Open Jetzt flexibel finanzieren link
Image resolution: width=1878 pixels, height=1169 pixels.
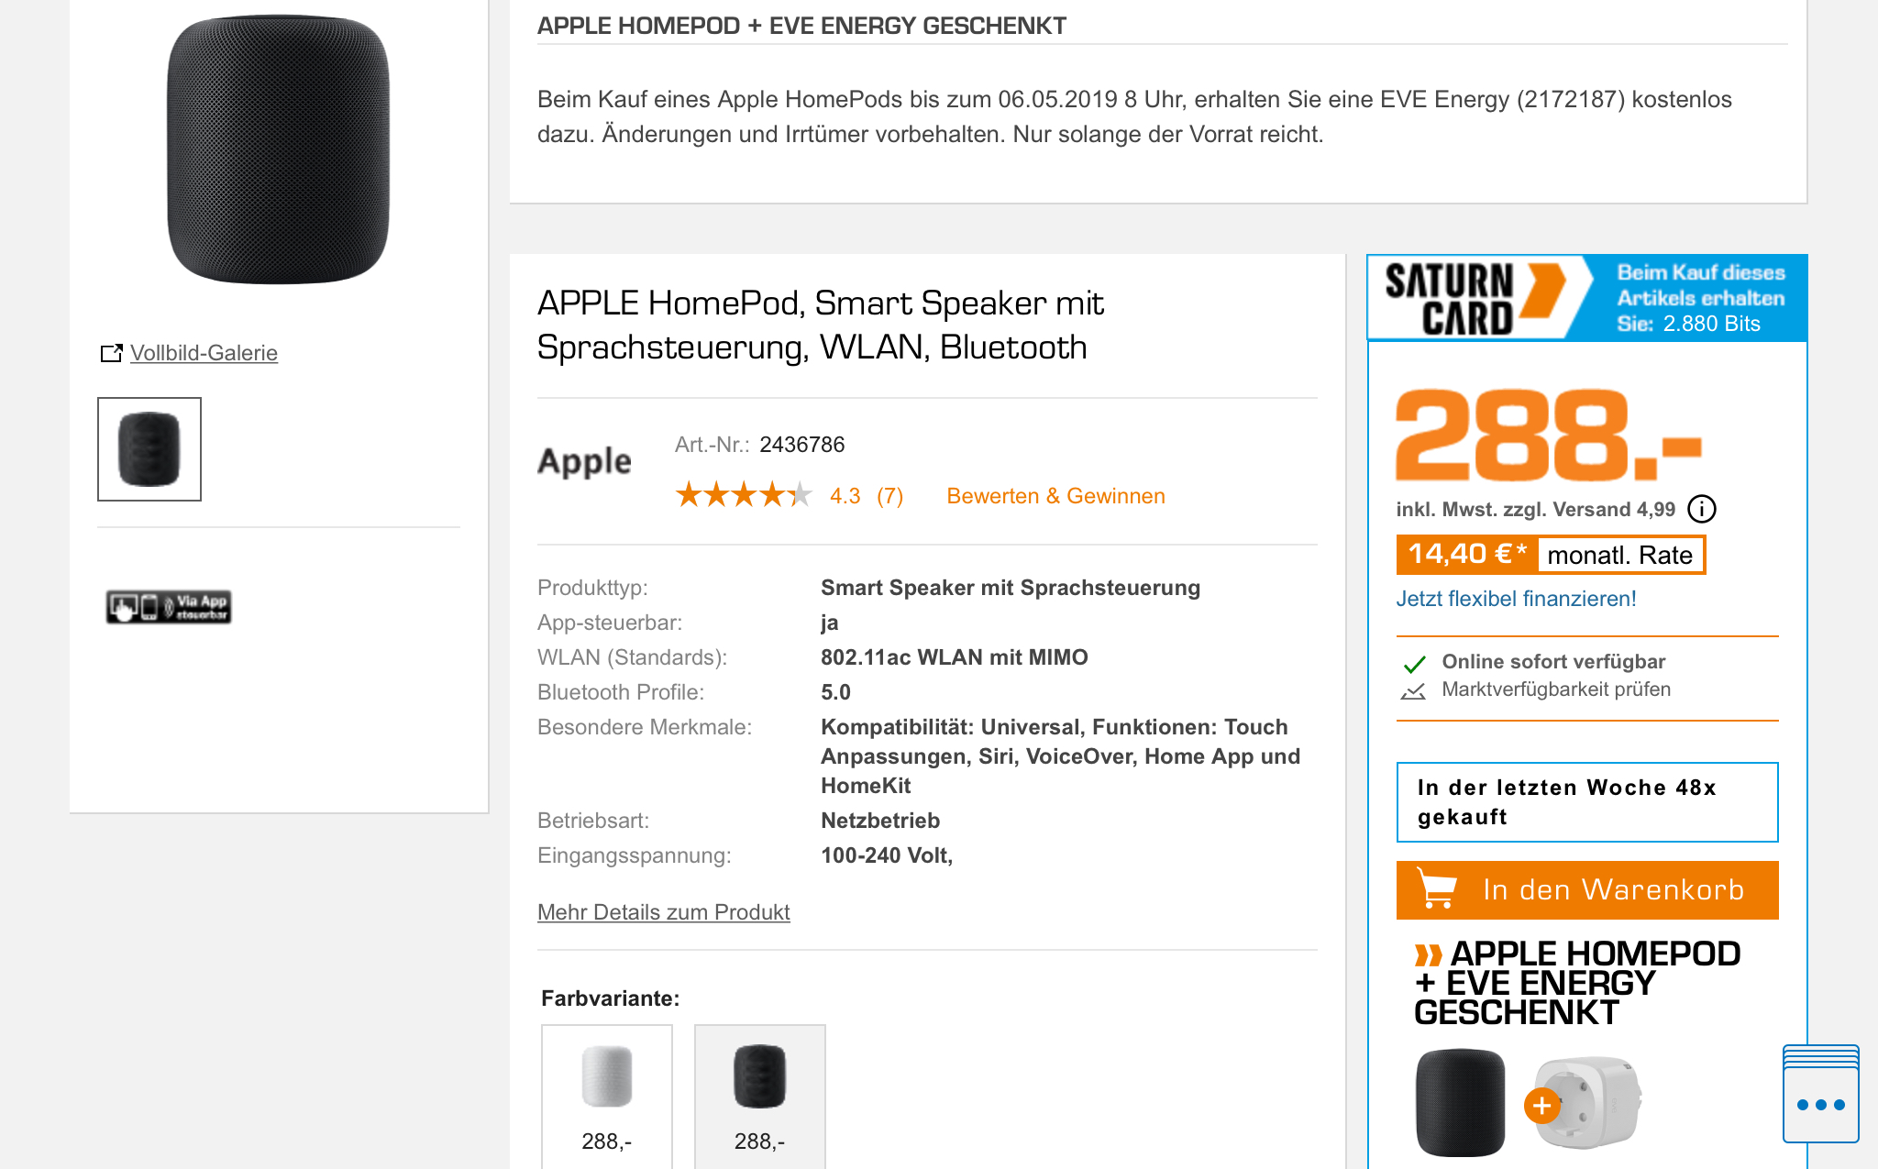[x=1516, y=599]
